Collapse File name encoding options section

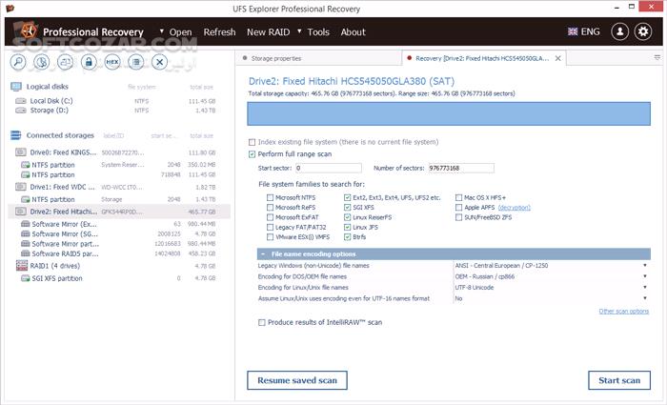(x=263, y=254)
